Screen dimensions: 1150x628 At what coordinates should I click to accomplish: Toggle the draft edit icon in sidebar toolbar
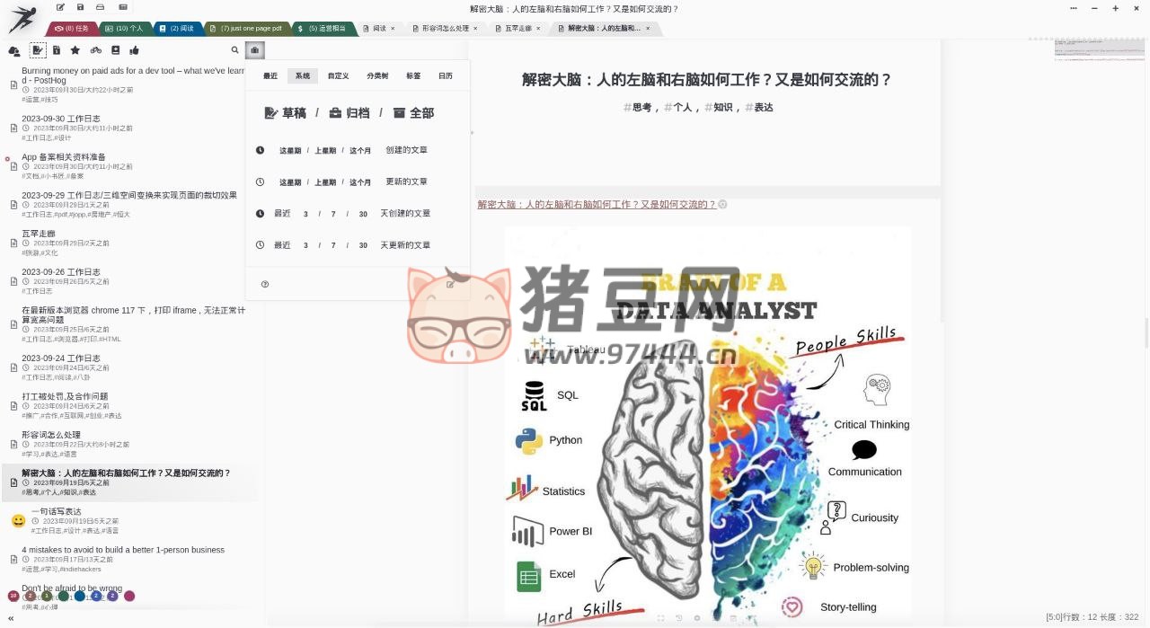point(37,50)
